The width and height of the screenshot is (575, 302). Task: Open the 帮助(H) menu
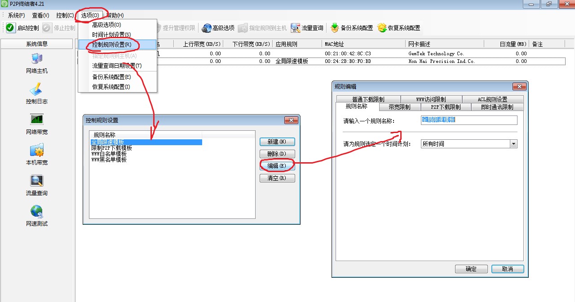pos(115,15)
